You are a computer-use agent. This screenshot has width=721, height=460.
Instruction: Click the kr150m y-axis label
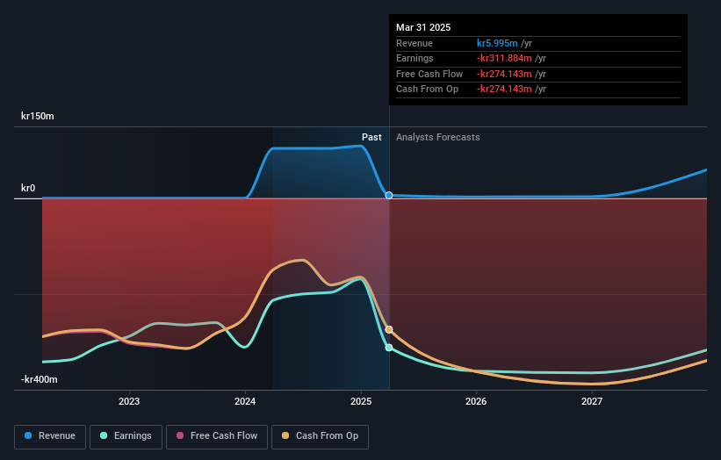click(x=37, y=116)
